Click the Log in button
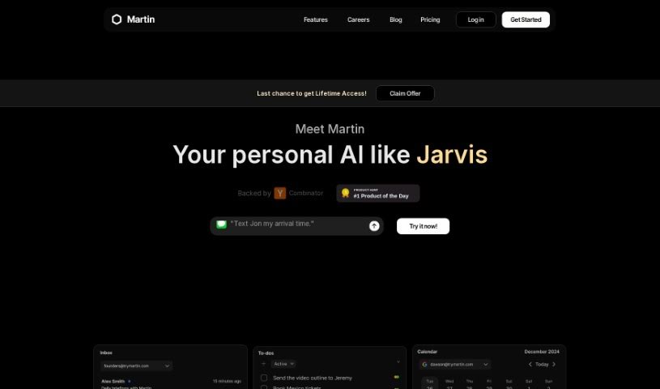Viewport: 660px width, 389px height. click(x=475, y=19)
